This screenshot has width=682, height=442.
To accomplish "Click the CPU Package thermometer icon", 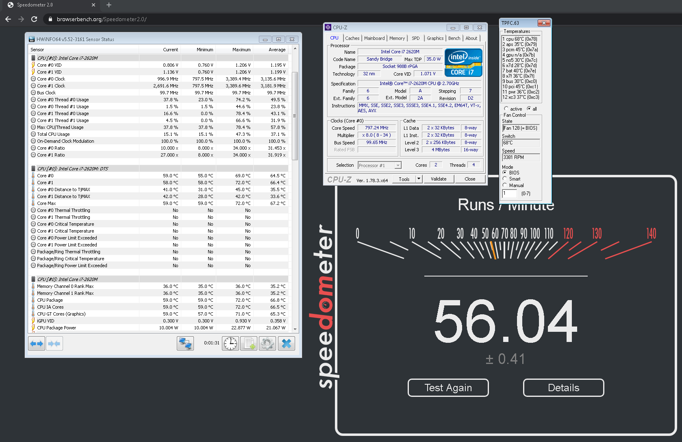I will click(x=33, y=300).
